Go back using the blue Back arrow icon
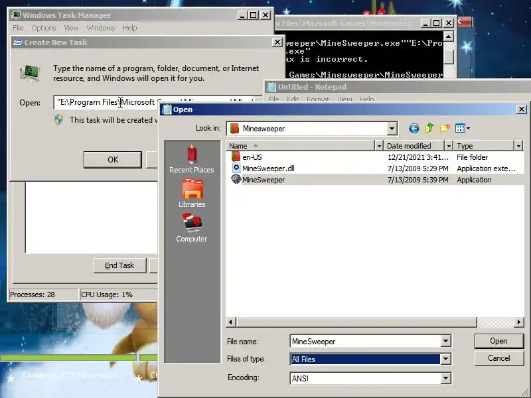The height and width of the screenshot is (398, 531). point(414,128)
